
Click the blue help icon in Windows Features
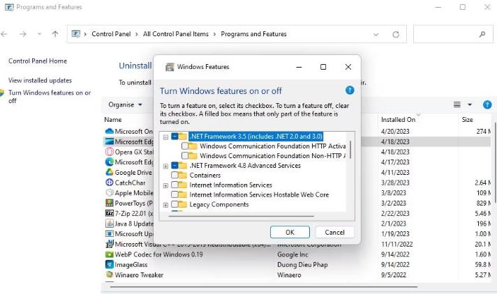tap(350, 91)
